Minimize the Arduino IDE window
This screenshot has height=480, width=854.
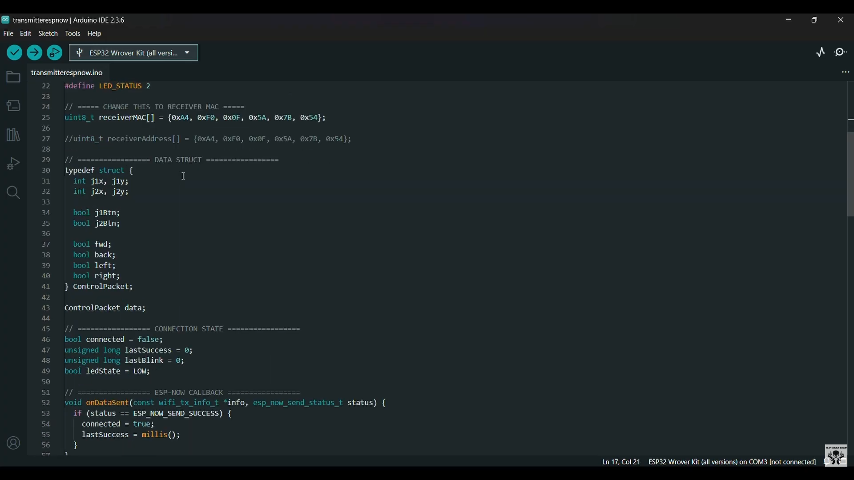tap(789, 20)
